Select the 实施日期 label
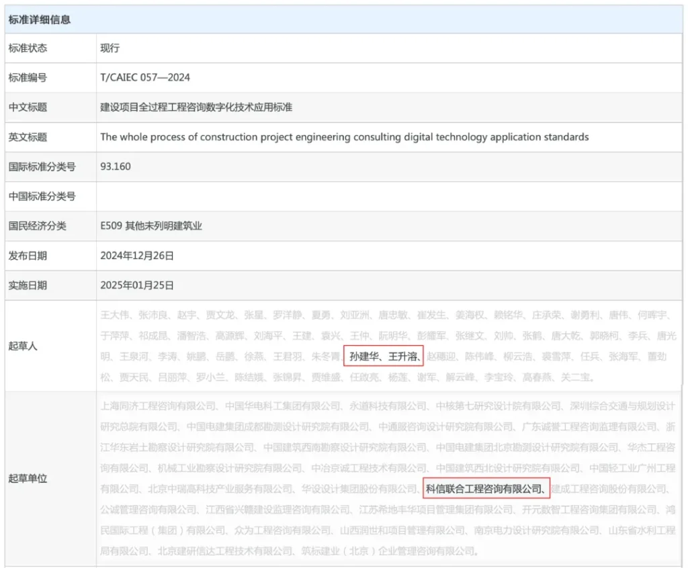This screenshot has width=688, height=568. [28, 286]
